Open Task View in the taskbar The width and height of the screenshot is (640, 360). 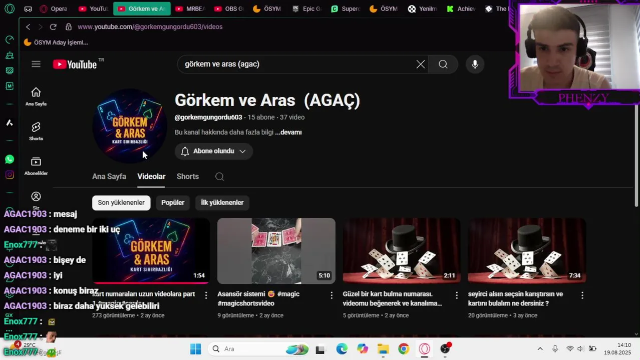pyautogui.click(x=320, y=349)
